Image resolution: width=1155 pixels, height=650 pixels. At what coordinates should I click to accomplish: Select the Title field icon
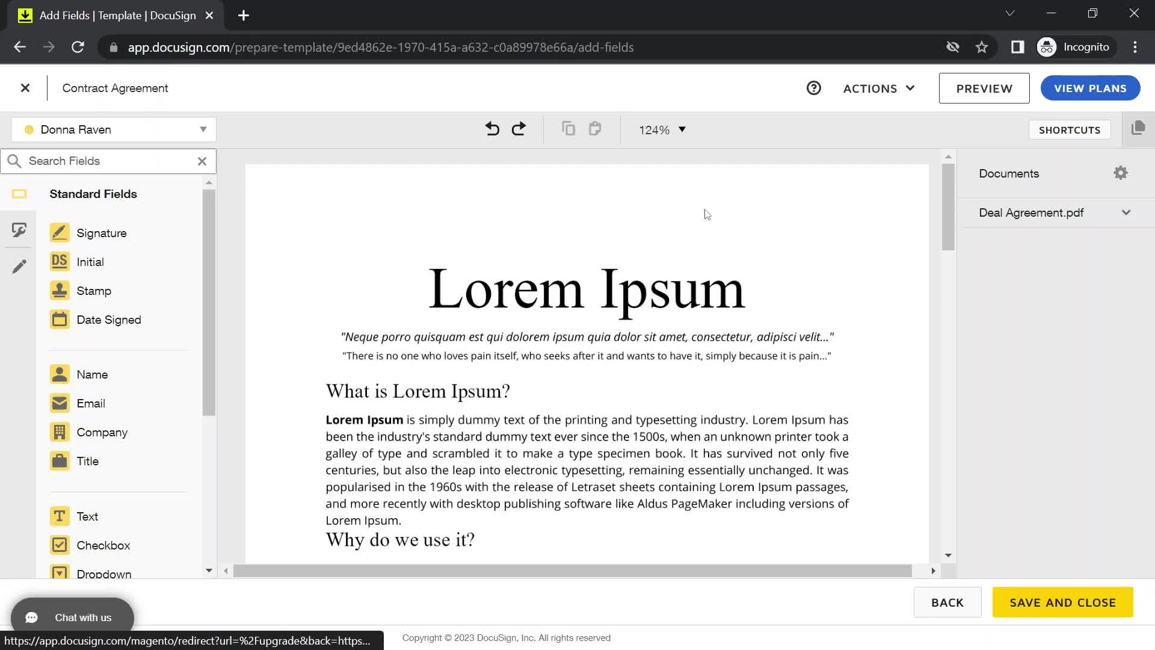[x=60, y=461]
